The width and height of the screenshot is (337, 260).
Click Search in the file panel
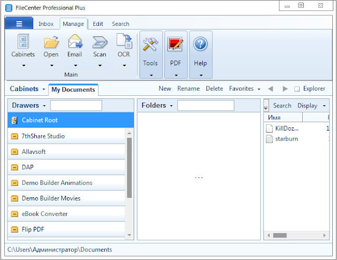282,106
